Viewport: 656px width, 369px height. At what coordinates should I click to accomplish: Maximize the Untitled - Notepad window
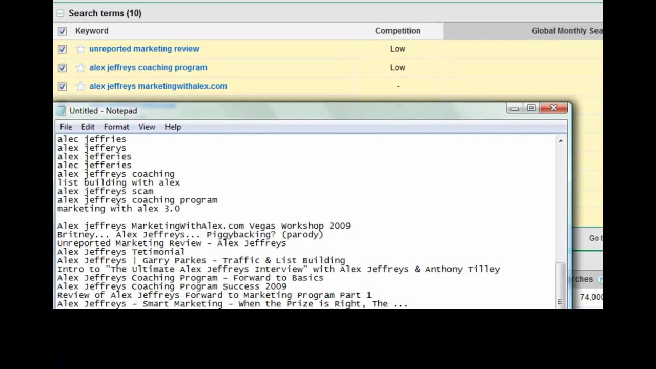coord(531,108)
